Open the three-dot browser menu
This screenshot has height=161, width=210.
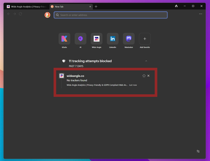(x=200, y=14)
